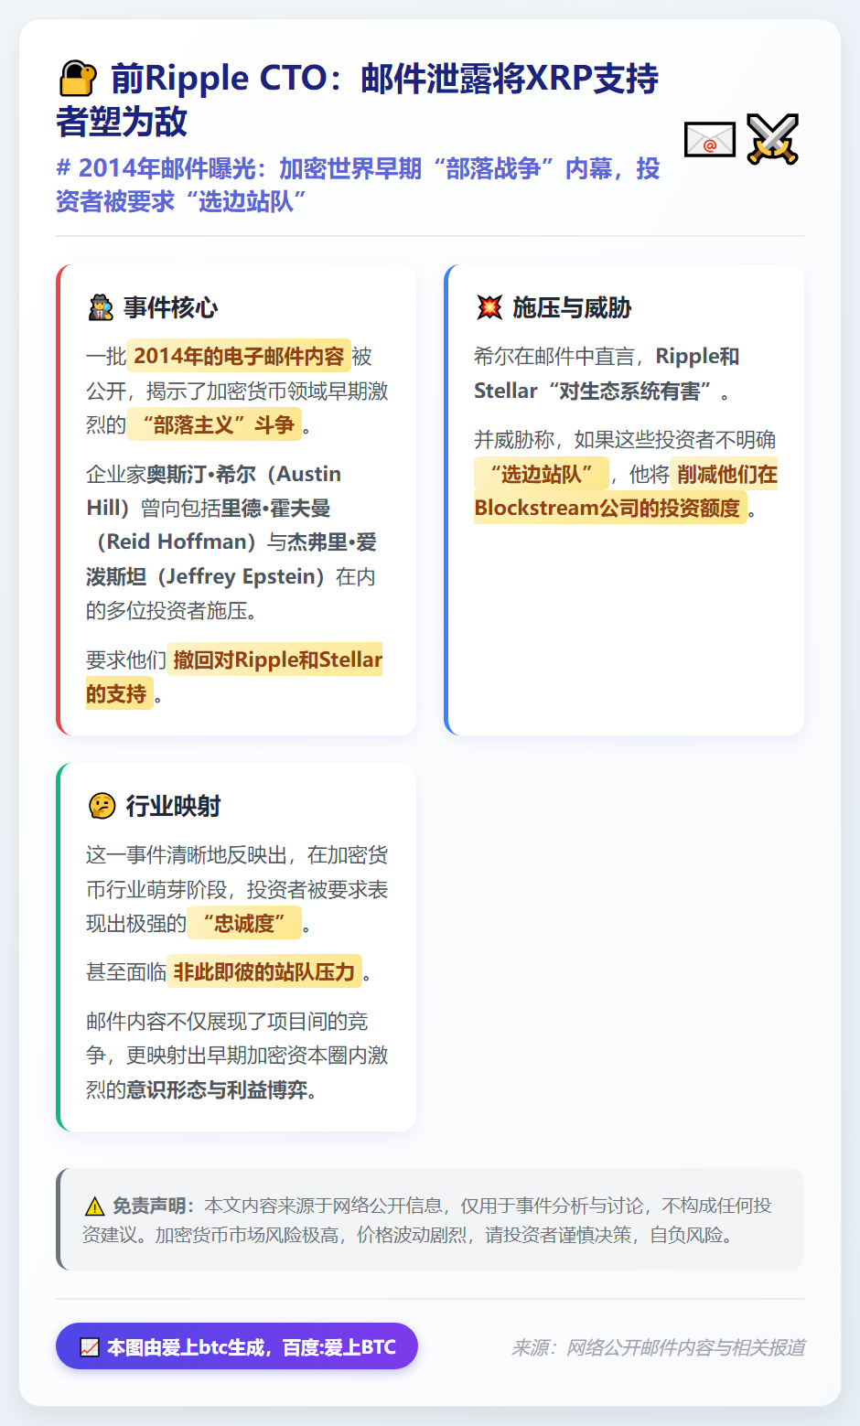Click the subtitle starting # 2014年邮件曝光
The height and width of the screenshot is (1426, 860).
click(358, 185)
